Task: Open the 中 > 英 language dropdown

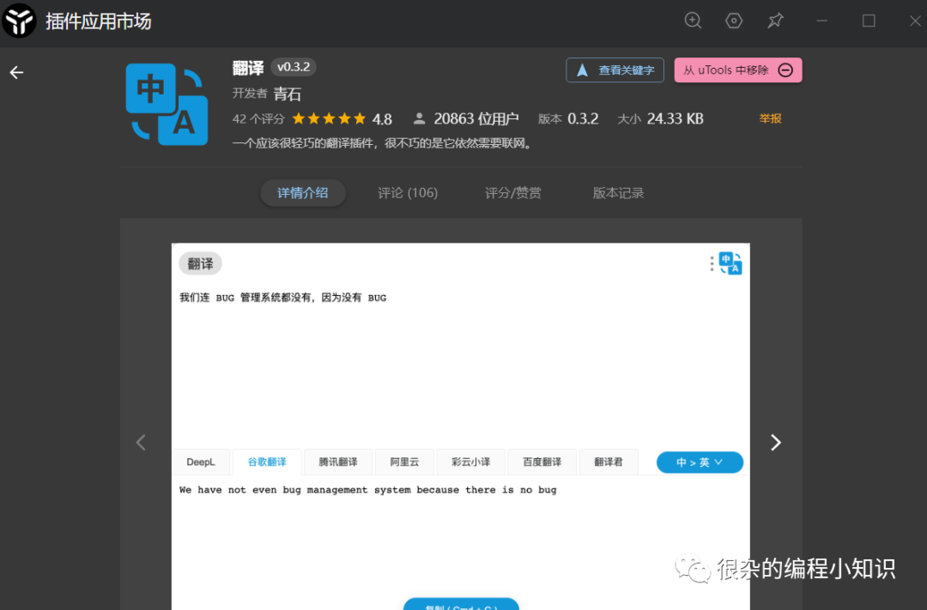Action: coord(700,462)
